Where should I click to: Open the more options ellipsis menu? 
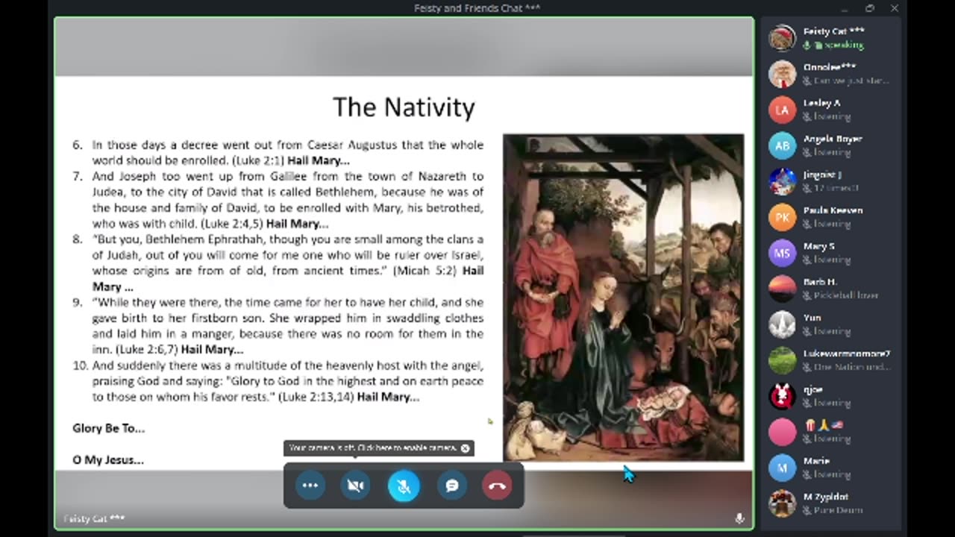pyautogui.click(x=310, y=486)
